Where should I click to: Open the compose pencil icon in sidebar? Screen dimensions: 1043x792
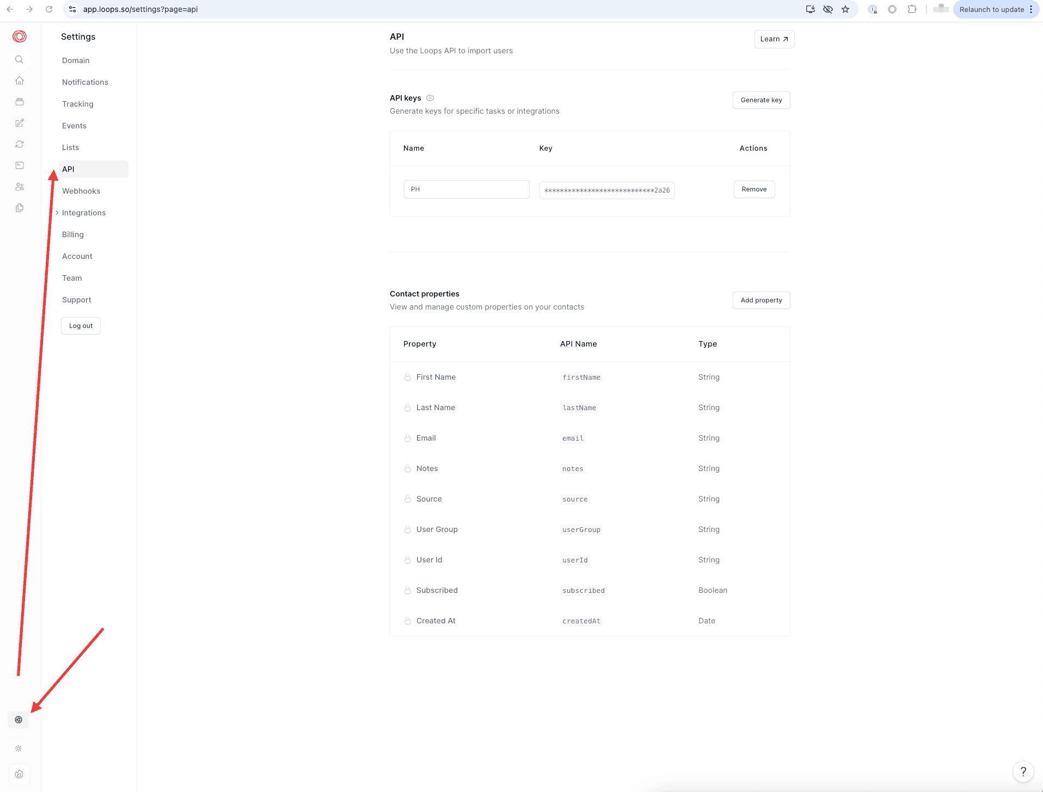click(20, 123)
